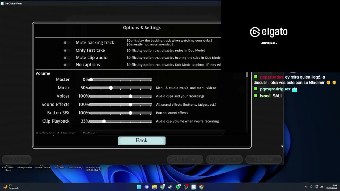Click the Clip Playback slider handle
Viewport: 340px width, 191px height.
tap(104, 121)
